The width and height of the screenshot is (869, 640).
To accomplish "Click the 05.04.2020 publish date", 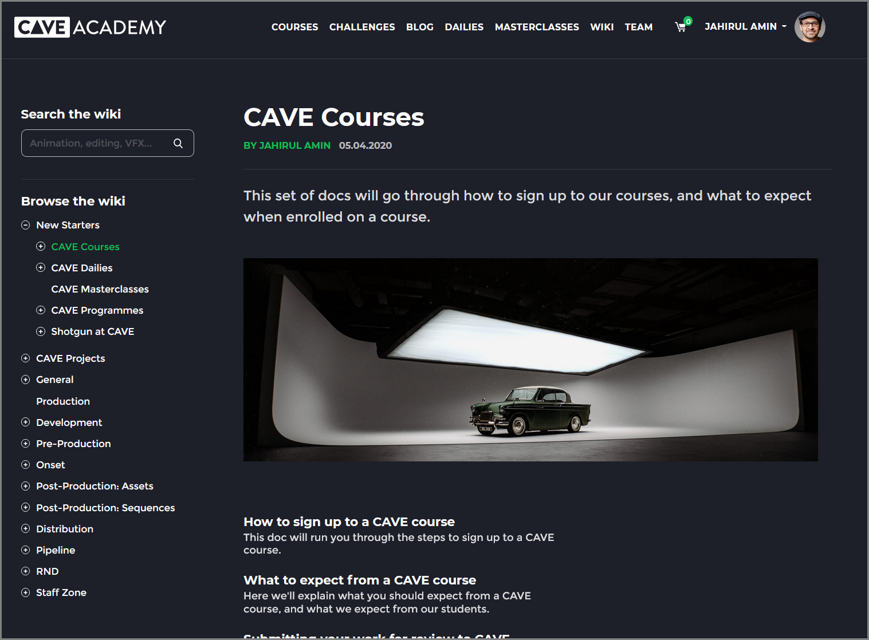I will (365, 145).
